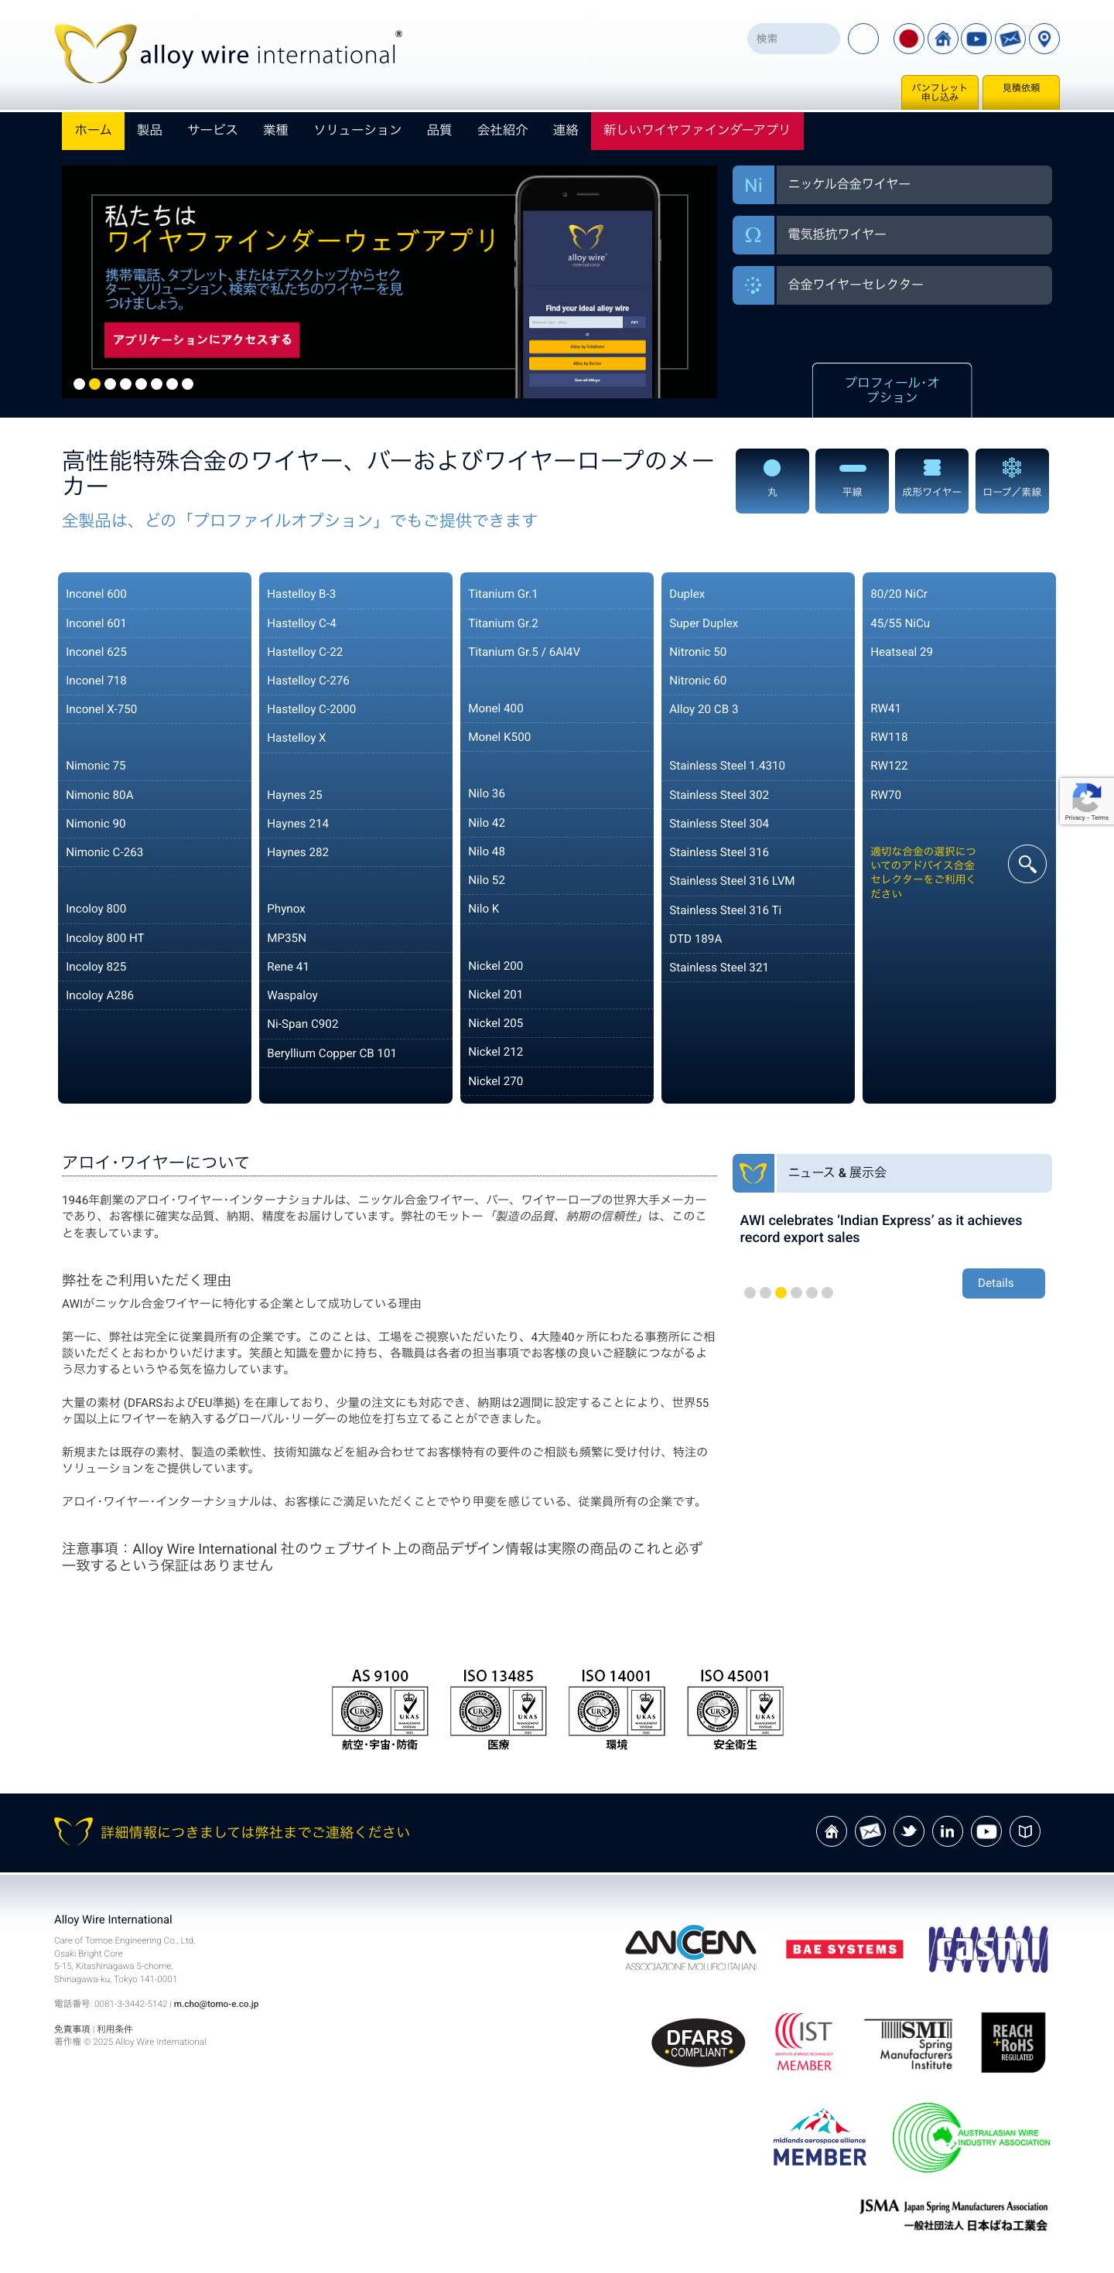
Task: Open the 会社紹介 menu item
Action: (502, 131)
